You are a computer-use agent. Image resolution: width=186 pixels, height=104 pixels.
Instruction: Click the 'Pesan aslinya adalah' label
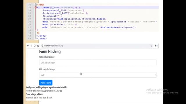[x=34, y=94]
